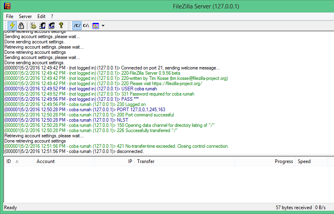
Task: Click '57 bytes received' status entry
Action: 294,208
